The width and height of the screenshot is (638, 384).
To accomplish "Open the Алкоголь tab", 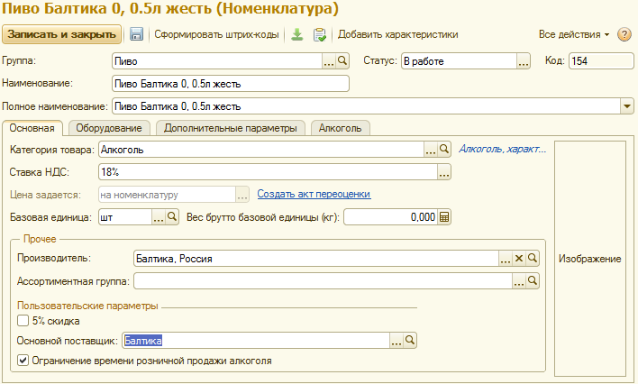I will (x=340, y=128).
